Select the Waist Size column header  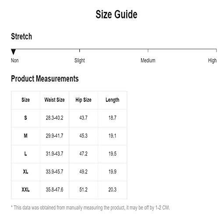coord(54,100)
